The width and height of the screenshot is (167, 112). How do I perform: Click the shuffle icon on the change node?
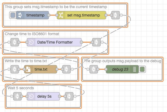(61, 15)
